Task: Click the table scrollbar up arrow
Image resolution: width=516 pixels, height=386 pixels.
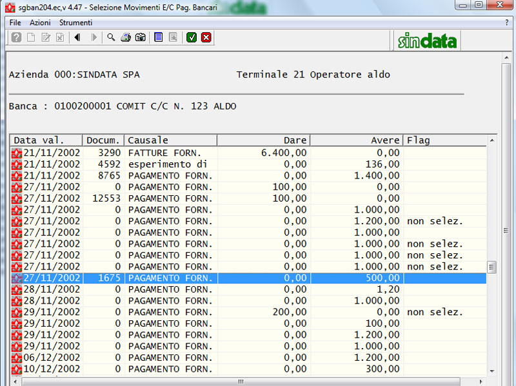Action: pyautogui.click(x=491, y=140)
